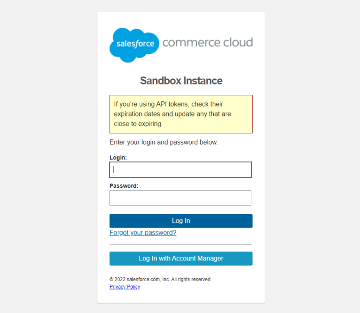Click the 'Enter your login and password' text
Image resolution: width=360 pixels, height=313 pixels.
pyautogui.click(x=164, y=142)
